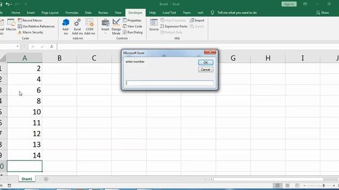Click Cancel in the dialog
This screenshot has height=190, width=339.
(206, 70)
